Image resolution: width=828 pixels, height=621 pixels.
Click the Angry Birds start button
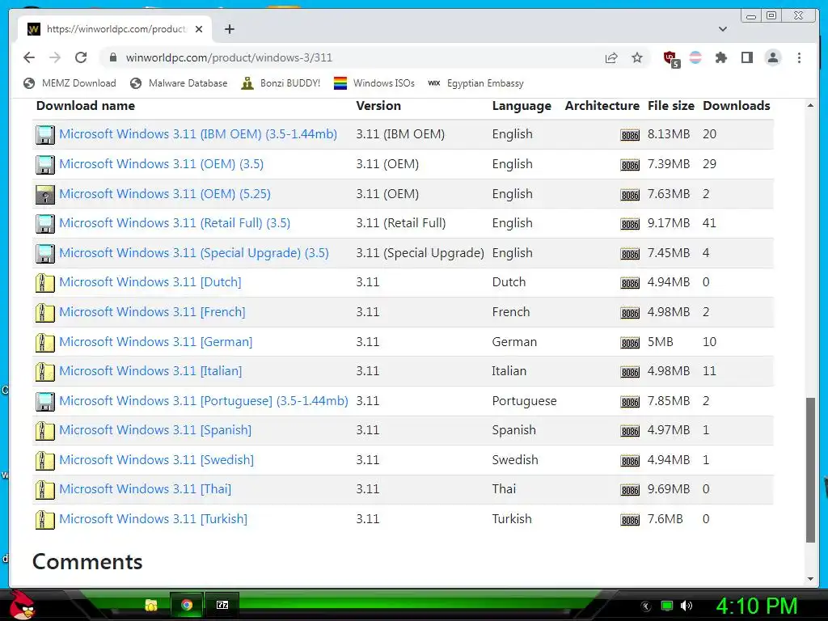(22, 605)
